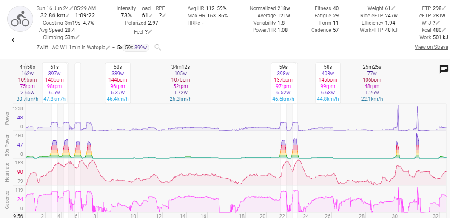The image size is (450, 218).
Task: Click the 05:29 AM start time
Action: tap(85, 8)
